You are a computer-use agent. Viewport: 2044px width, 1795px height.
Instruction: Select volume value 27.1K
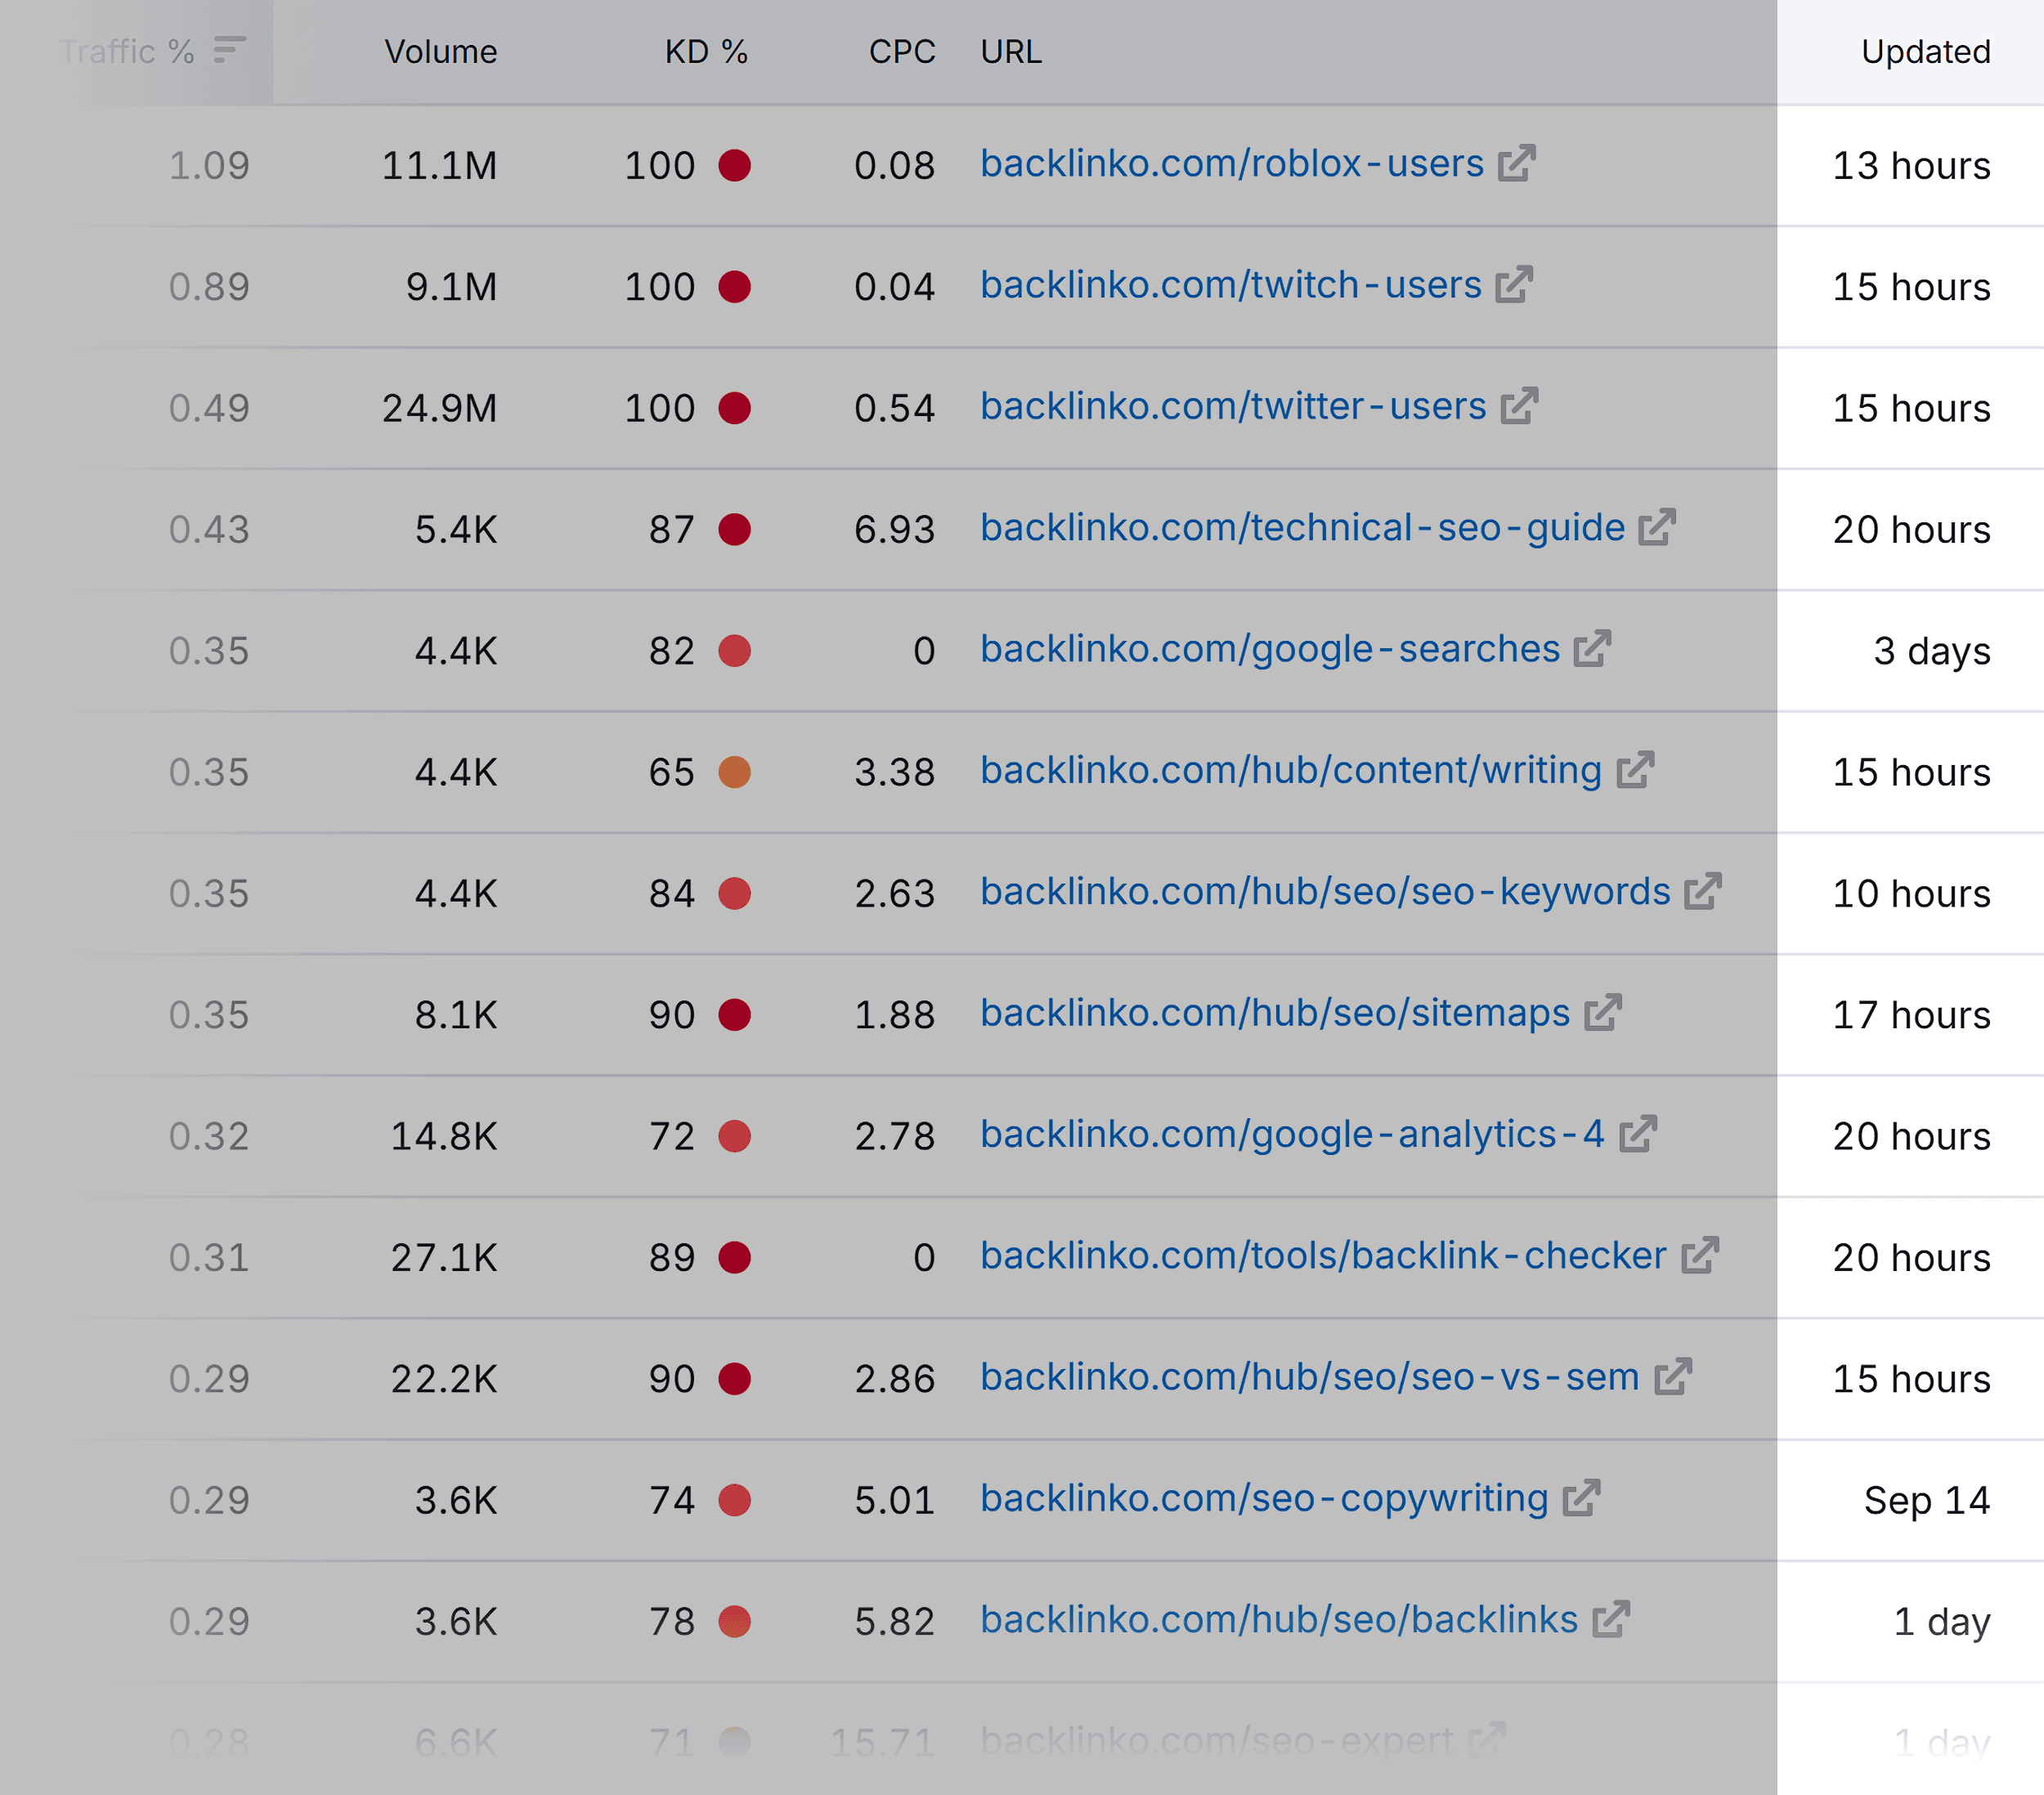[444, 1257]
